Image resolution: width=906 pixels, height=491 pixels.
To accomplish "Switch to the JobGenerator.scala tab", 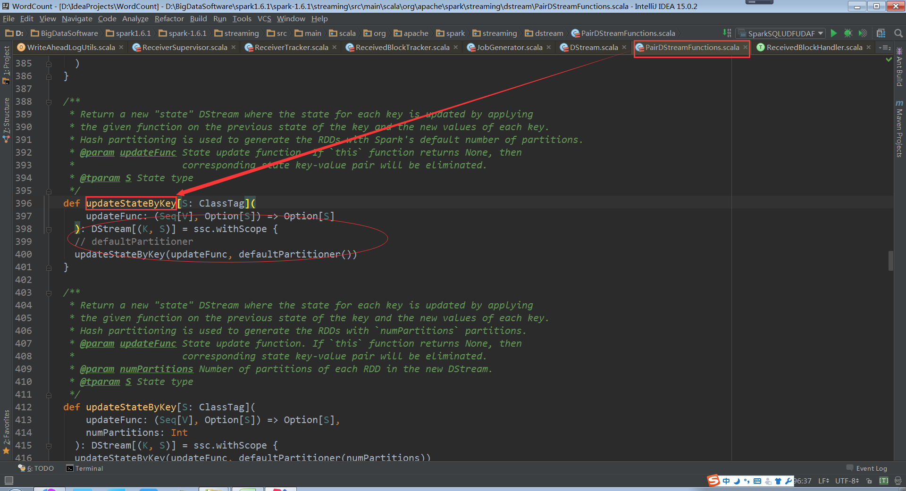I will click(x=509, y=47).
